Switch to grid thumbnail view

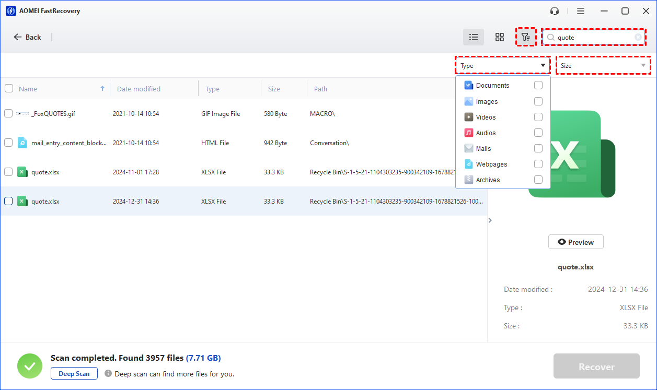point(500,37)
